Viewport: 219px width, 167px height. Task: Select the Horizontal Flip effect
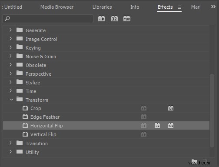point(106,126)
